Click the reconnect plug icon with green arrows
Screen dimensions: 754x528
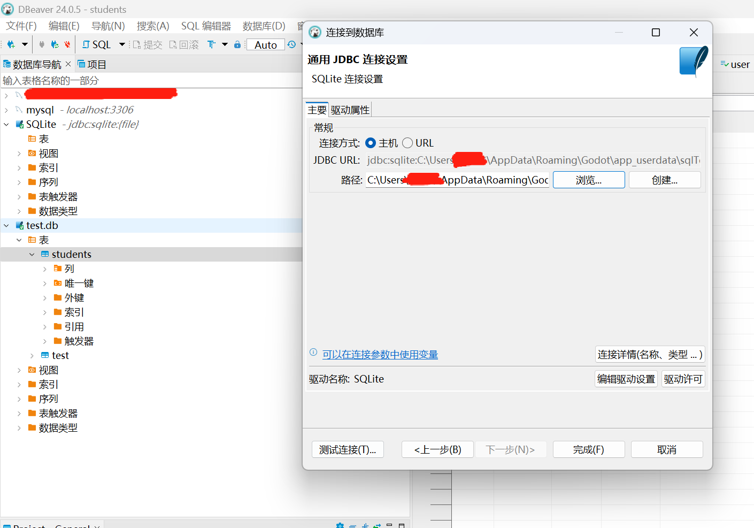55,44
